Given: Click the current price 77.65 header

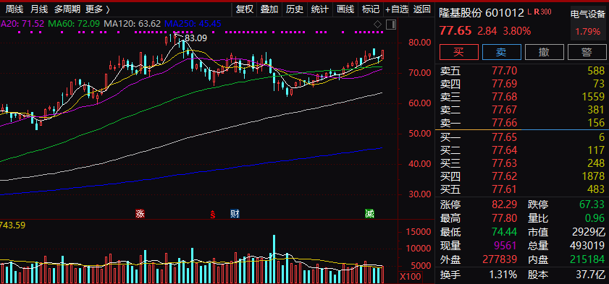Looking at the screenshot, I should point(455,30).
